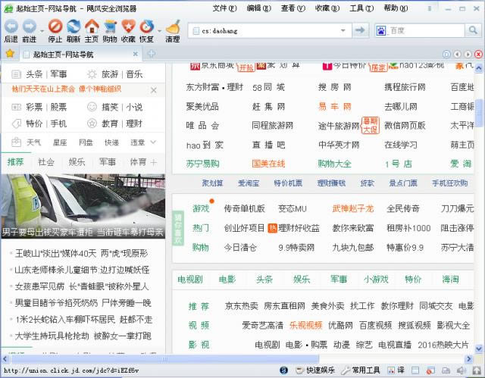Click the vertical scrollbar up arrow
The width and height of the screenshot is (485, 378).
(479, 68)
